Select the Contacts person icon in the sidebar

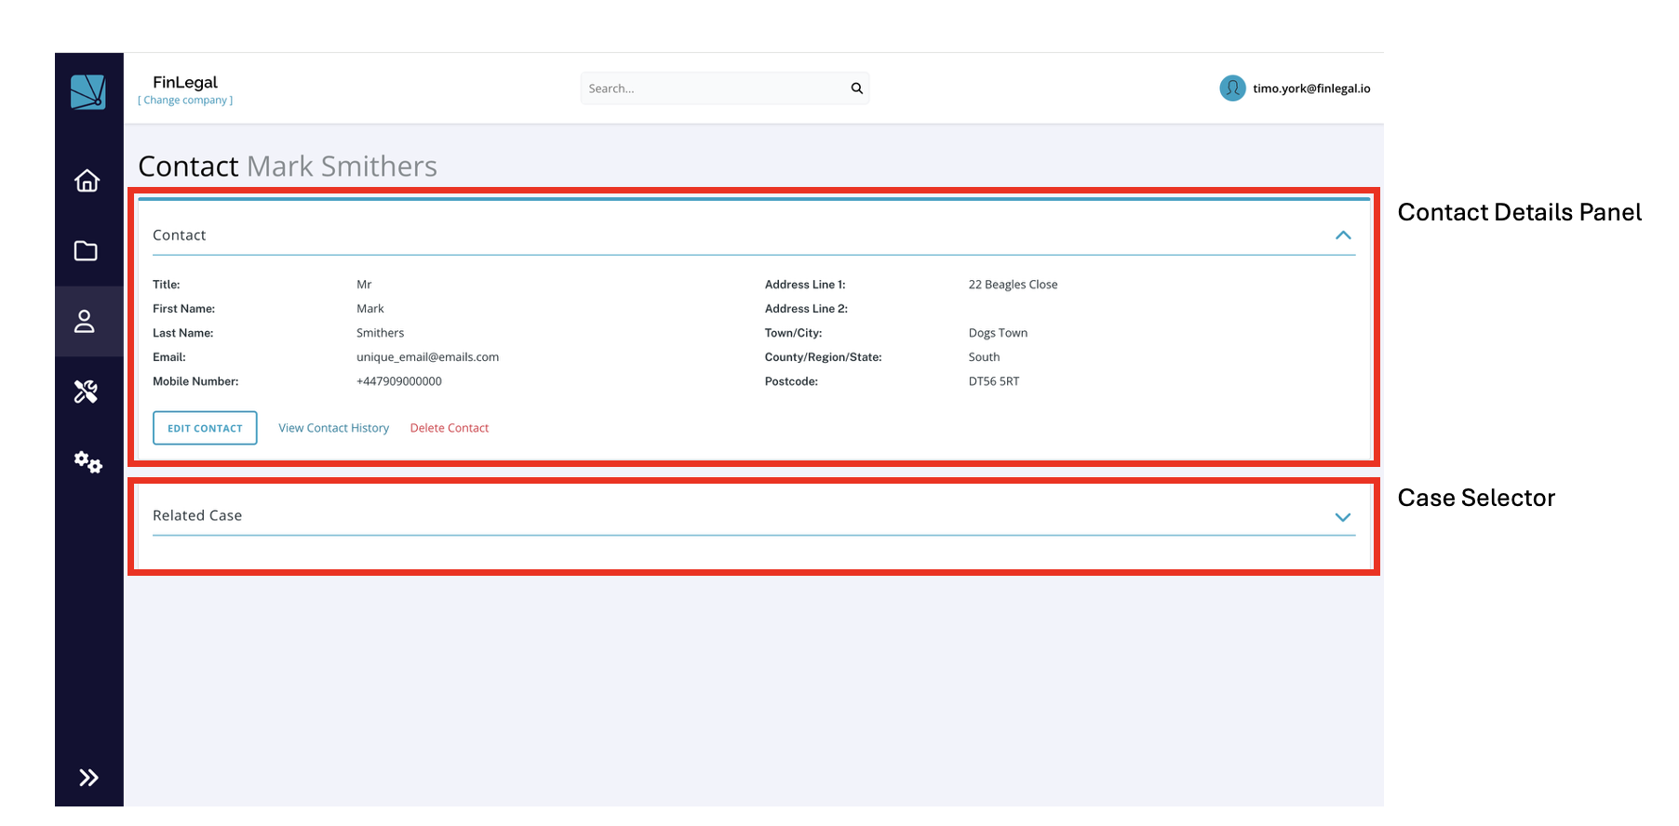tap(85, 322)
